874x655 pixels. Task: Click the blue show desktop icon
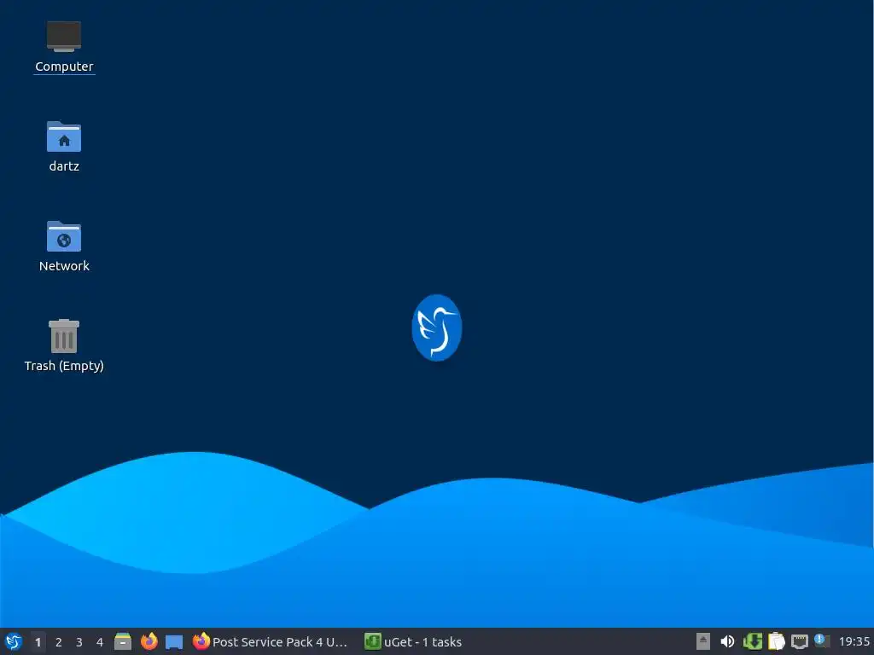point(174,642)
